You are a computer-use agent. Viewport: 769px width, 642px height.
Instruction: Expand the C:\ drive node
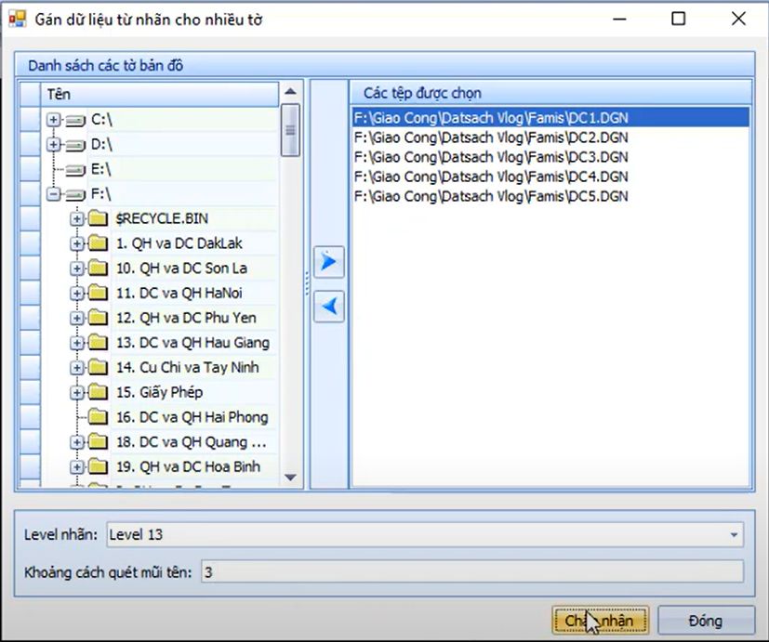[53, 120]
